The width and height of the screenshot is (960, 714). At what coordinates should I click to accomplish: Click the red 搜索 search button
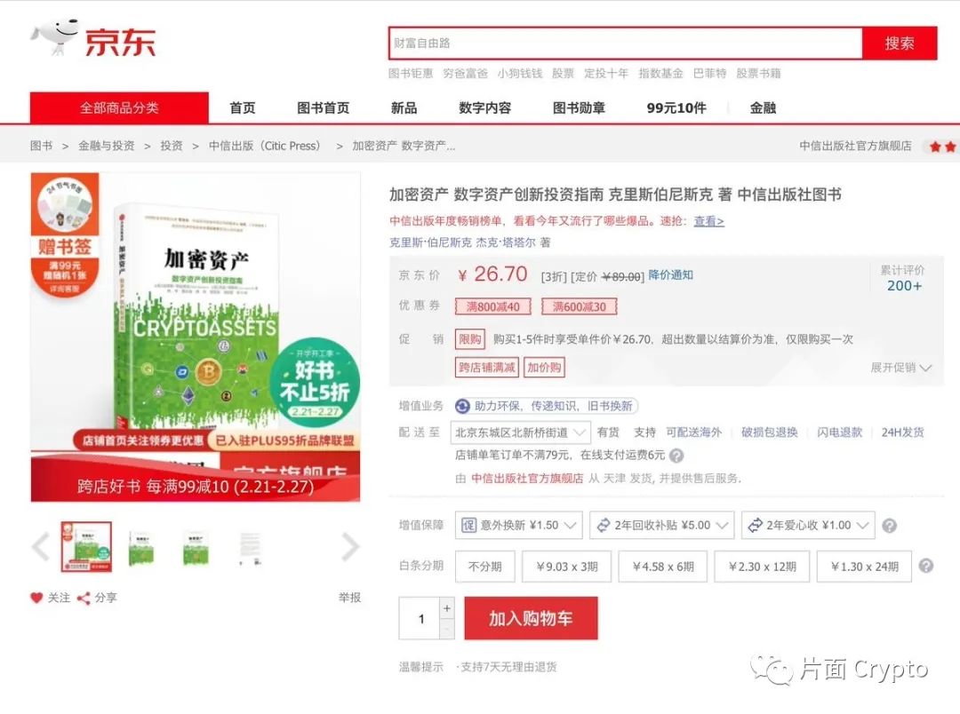click(x=900, y=43)
